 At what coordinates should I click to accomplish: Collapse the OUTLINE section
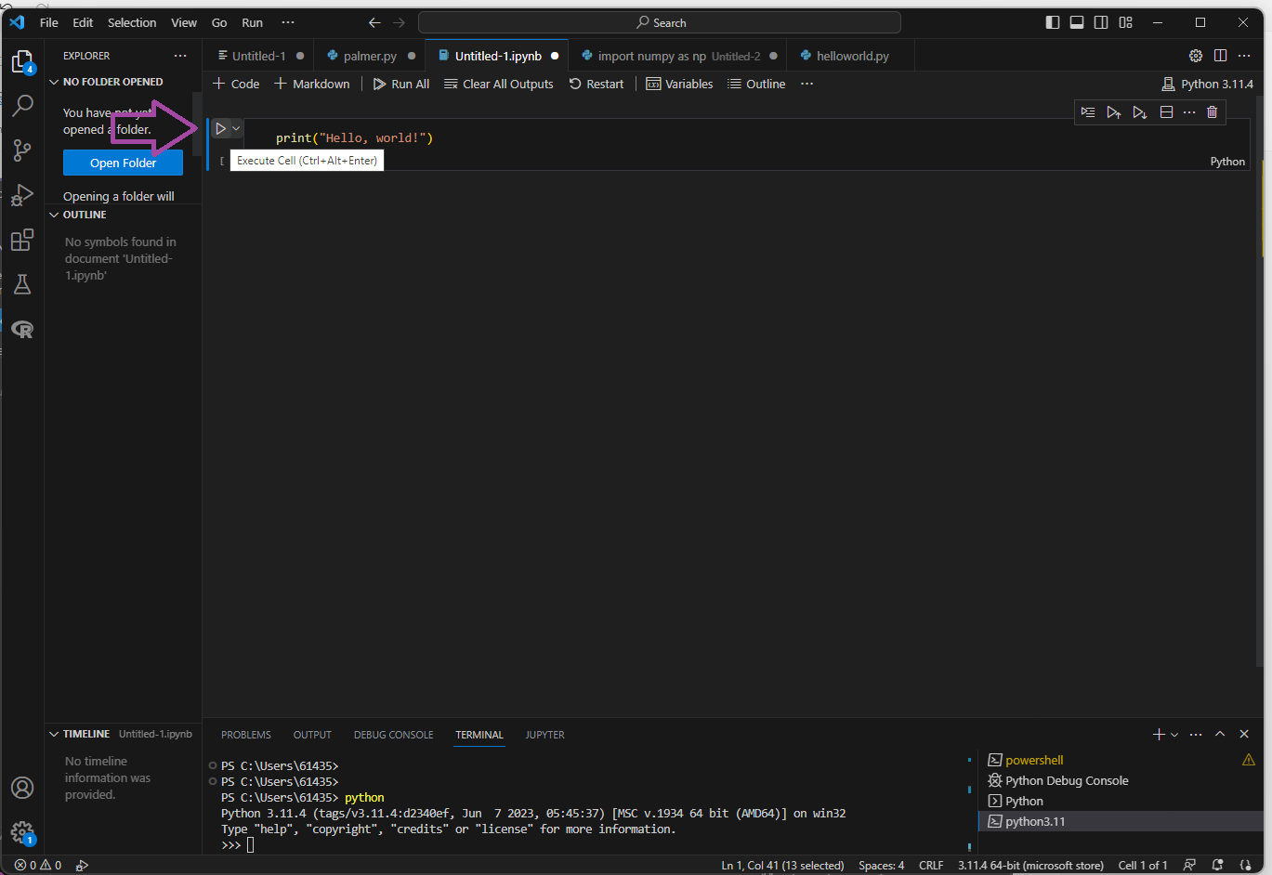(x=54, y=215)
